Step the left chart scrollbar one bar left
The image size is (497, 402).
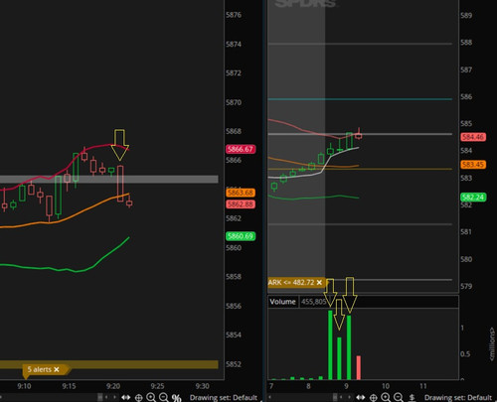[x=106, y=397]
